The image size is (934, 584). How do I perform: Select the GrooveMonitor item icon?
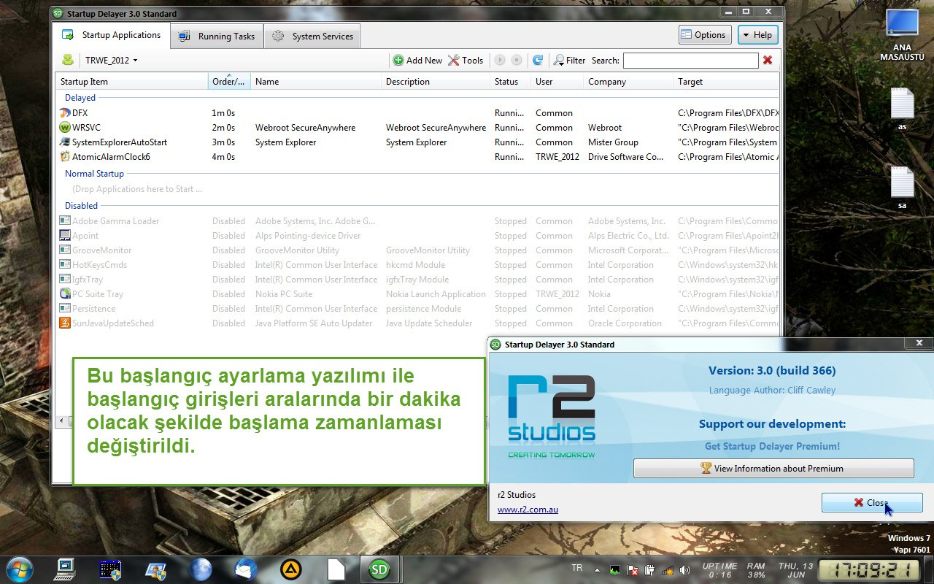click(x=65, y=250)
